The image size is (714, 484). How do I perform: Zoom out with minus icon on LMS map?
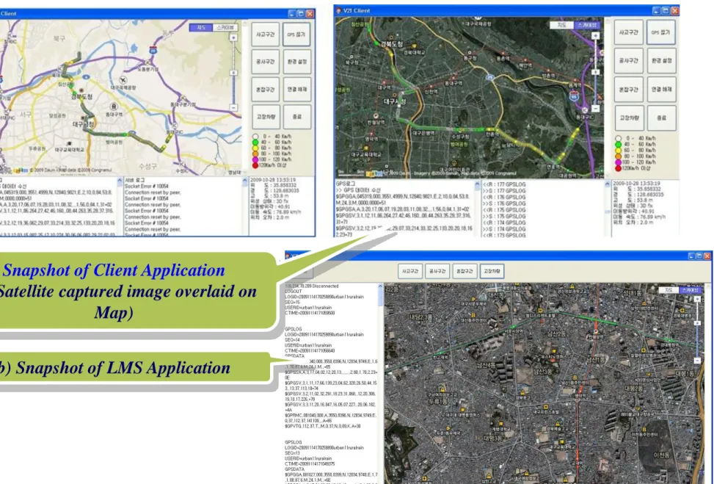click(x=697, y=361)
